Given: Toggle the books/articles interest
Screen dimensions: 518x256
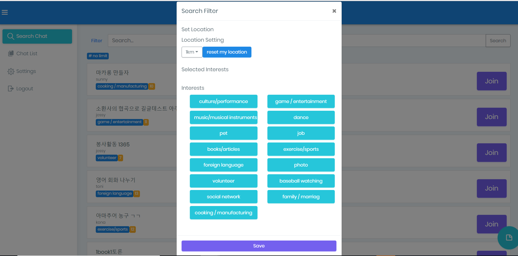Looking at the screenshot, I should [x=224, y=149].
